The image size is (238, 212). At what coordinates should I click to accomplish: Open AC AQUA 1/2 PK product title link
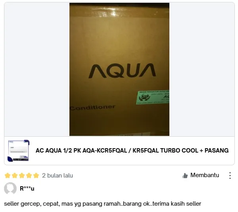[132, 151]
